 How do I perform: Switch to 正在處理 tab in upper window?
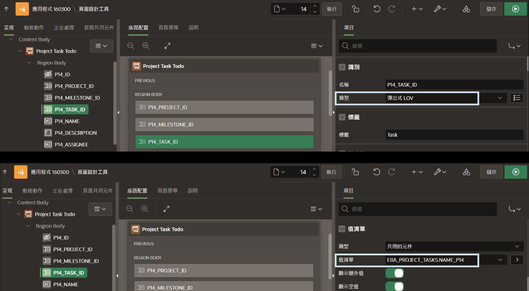[64, 27]
